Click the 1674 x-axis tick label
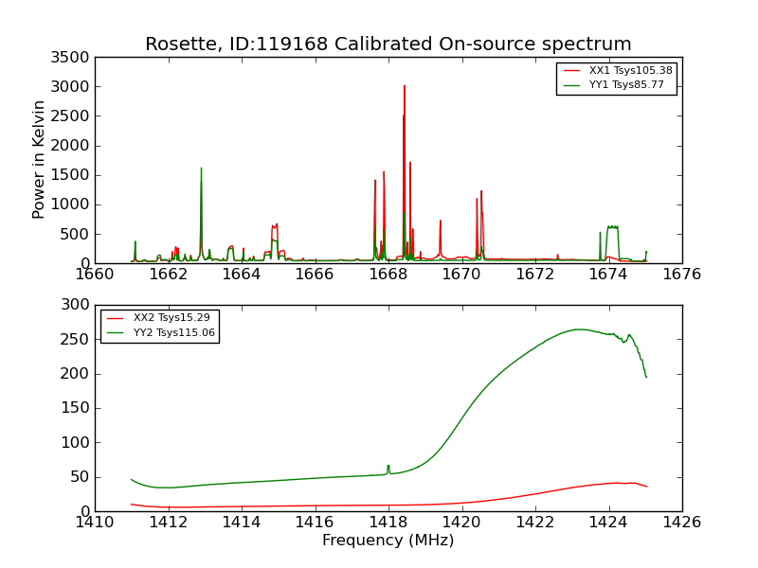 click(609, 275)
